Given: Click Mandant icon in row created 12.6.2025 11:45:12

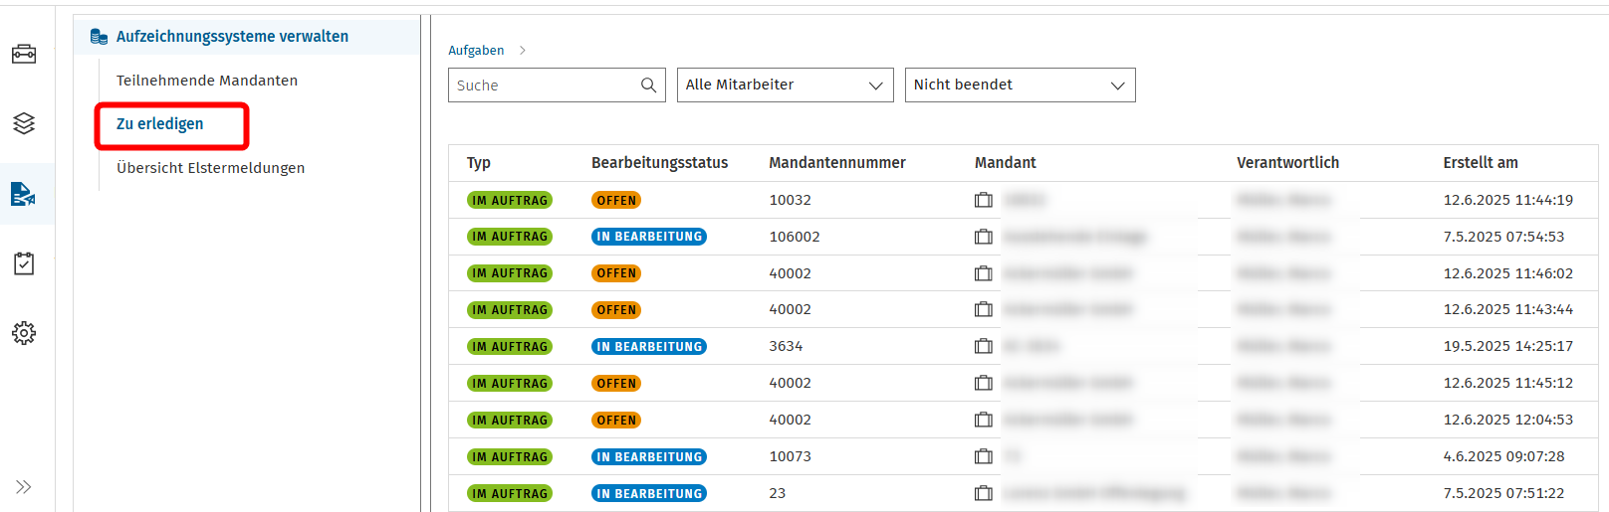Looking at the screenshot, I should [984, 383].
